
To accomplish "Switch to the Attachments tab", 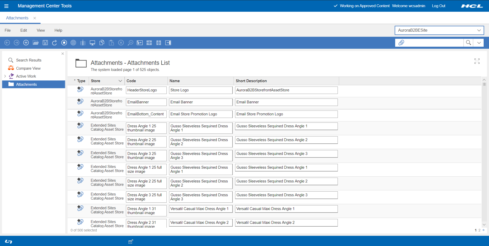I will point(17,18).
